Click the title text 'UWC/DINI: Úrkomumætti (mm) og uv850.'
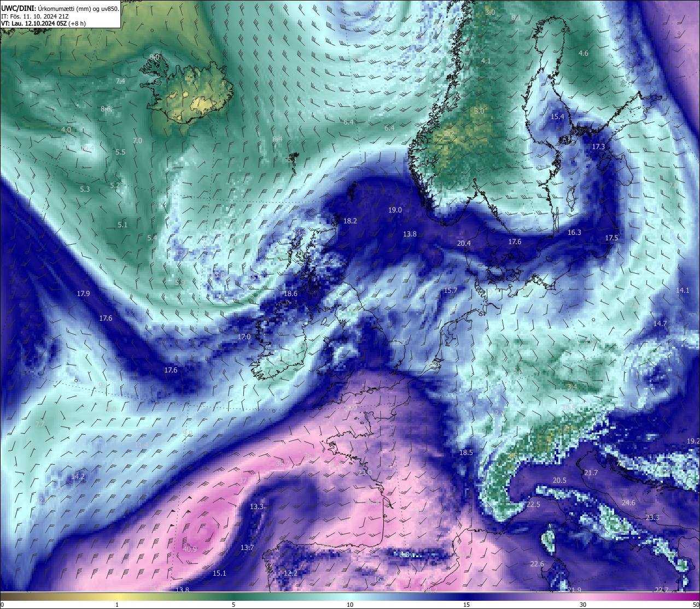The height and width of the screenshot is (609, 700). coord(60,8)
